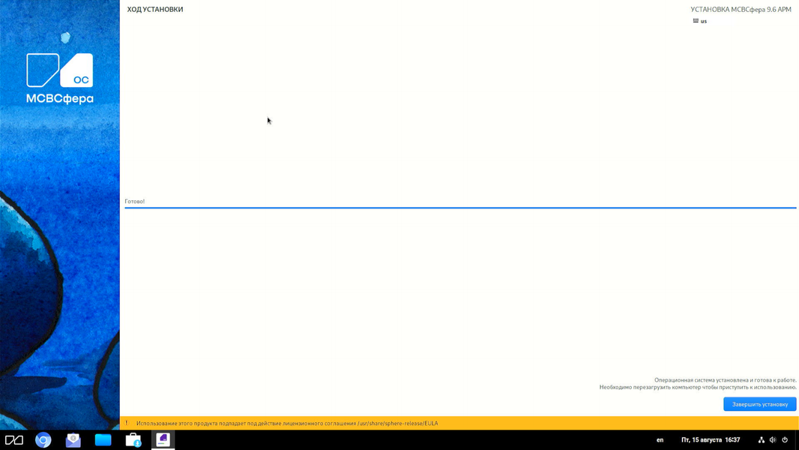
Task: Open the calendar from Пт, 15 августа clock
Action: (x=711, y=439)
